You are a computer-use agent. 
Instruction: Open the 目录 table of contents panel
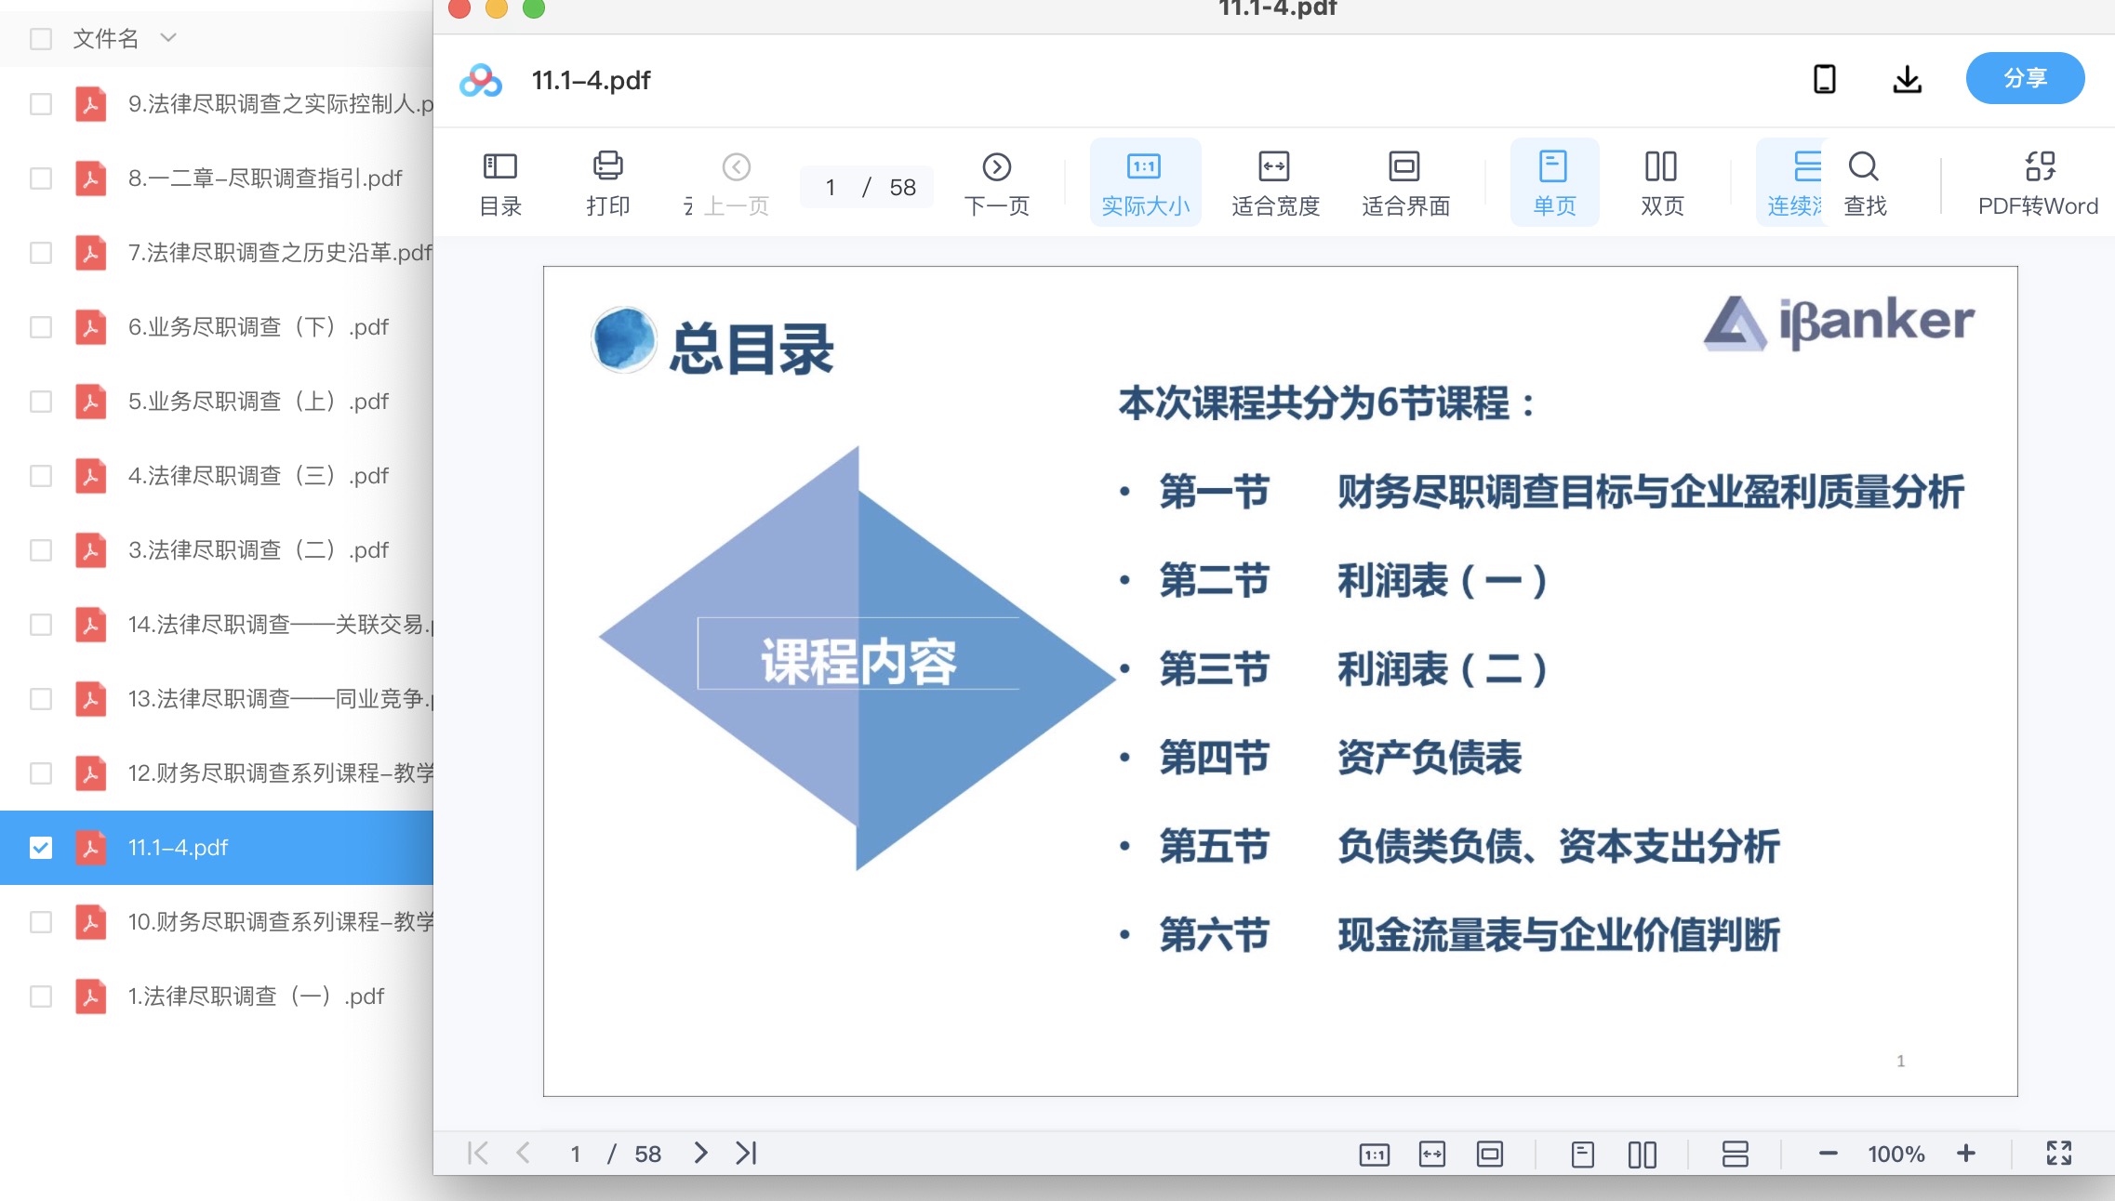(500, 183)
